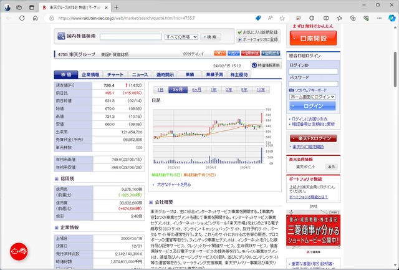Switch to the 株主優待 tab
The height and width of the screenshot is (270, 399).
pyautogui.click(x=239, y=75)
